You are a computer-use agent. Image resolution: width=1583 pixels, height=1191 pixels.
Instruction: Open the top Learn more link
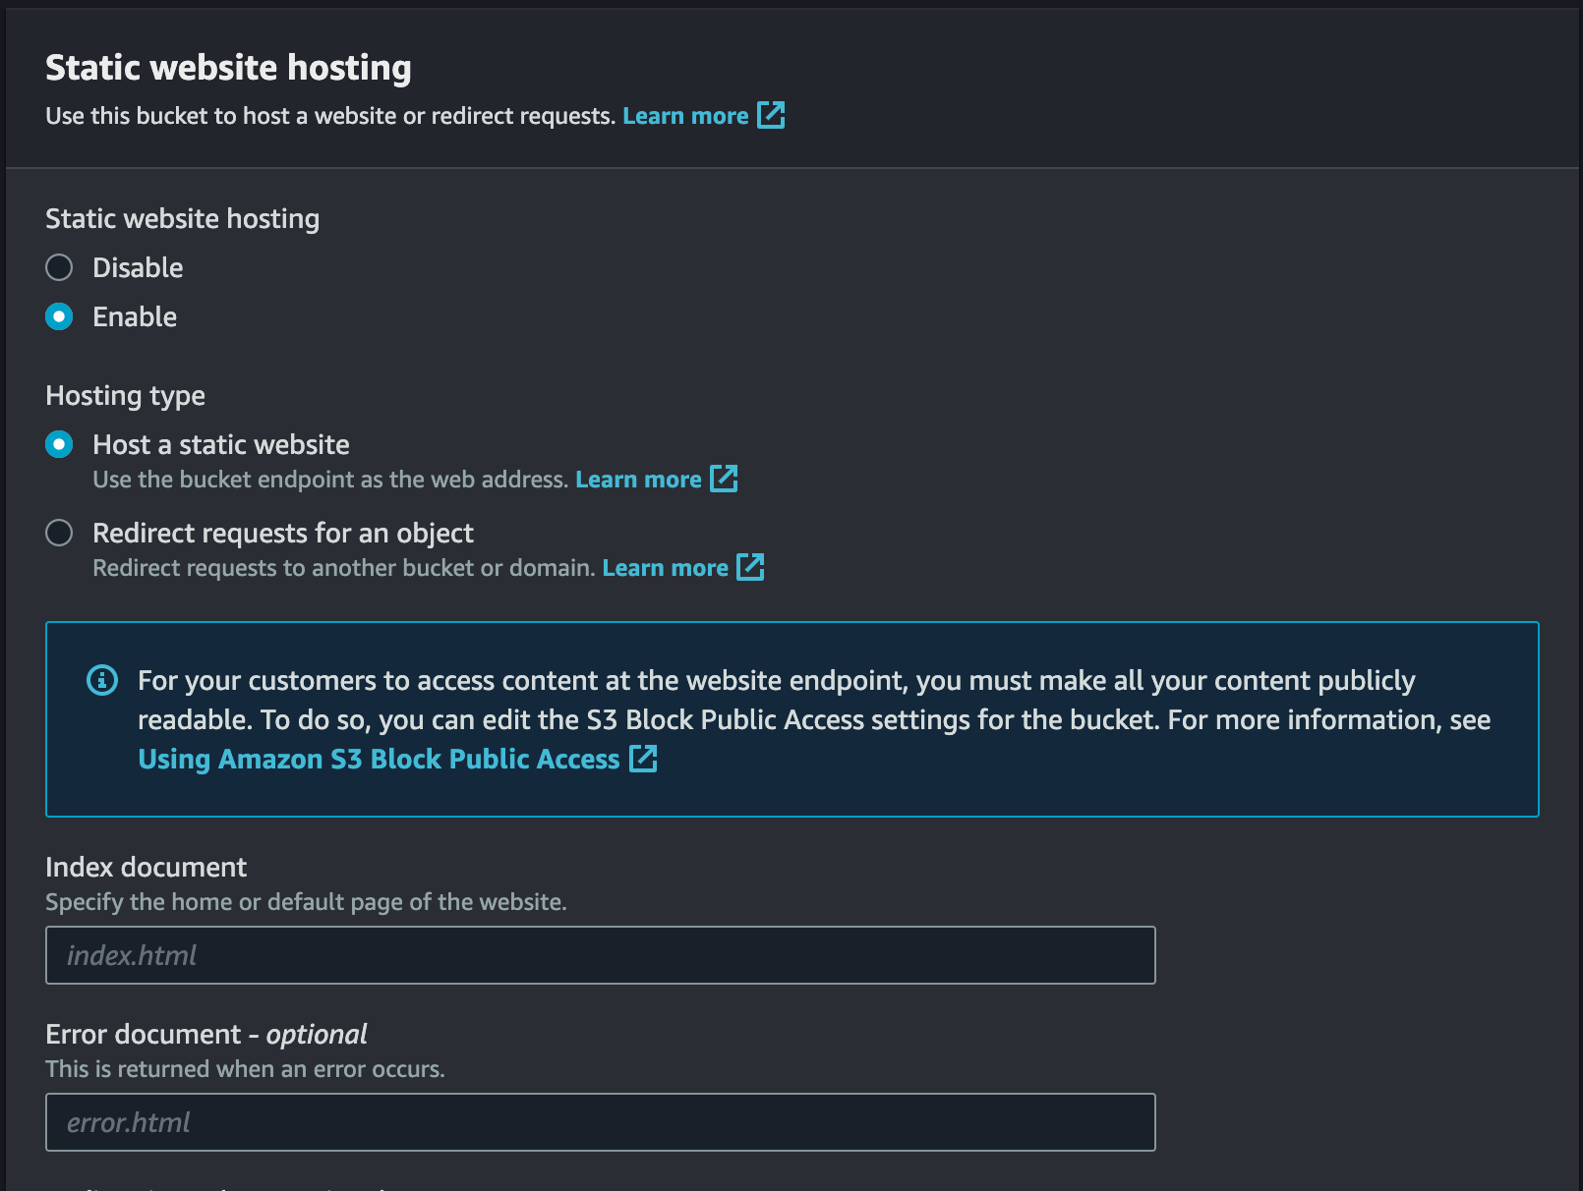tap(685, 115)
